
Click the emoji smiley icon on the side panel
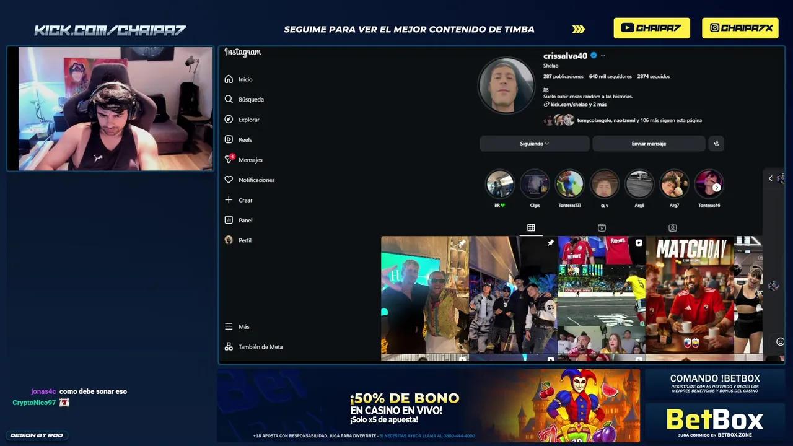pyautogui.click(x=780, y=341)
